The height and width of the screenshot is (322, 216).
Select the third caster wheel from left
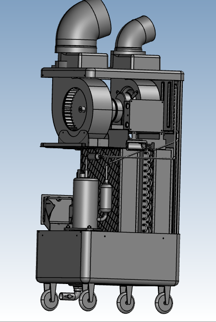(126, 303)
